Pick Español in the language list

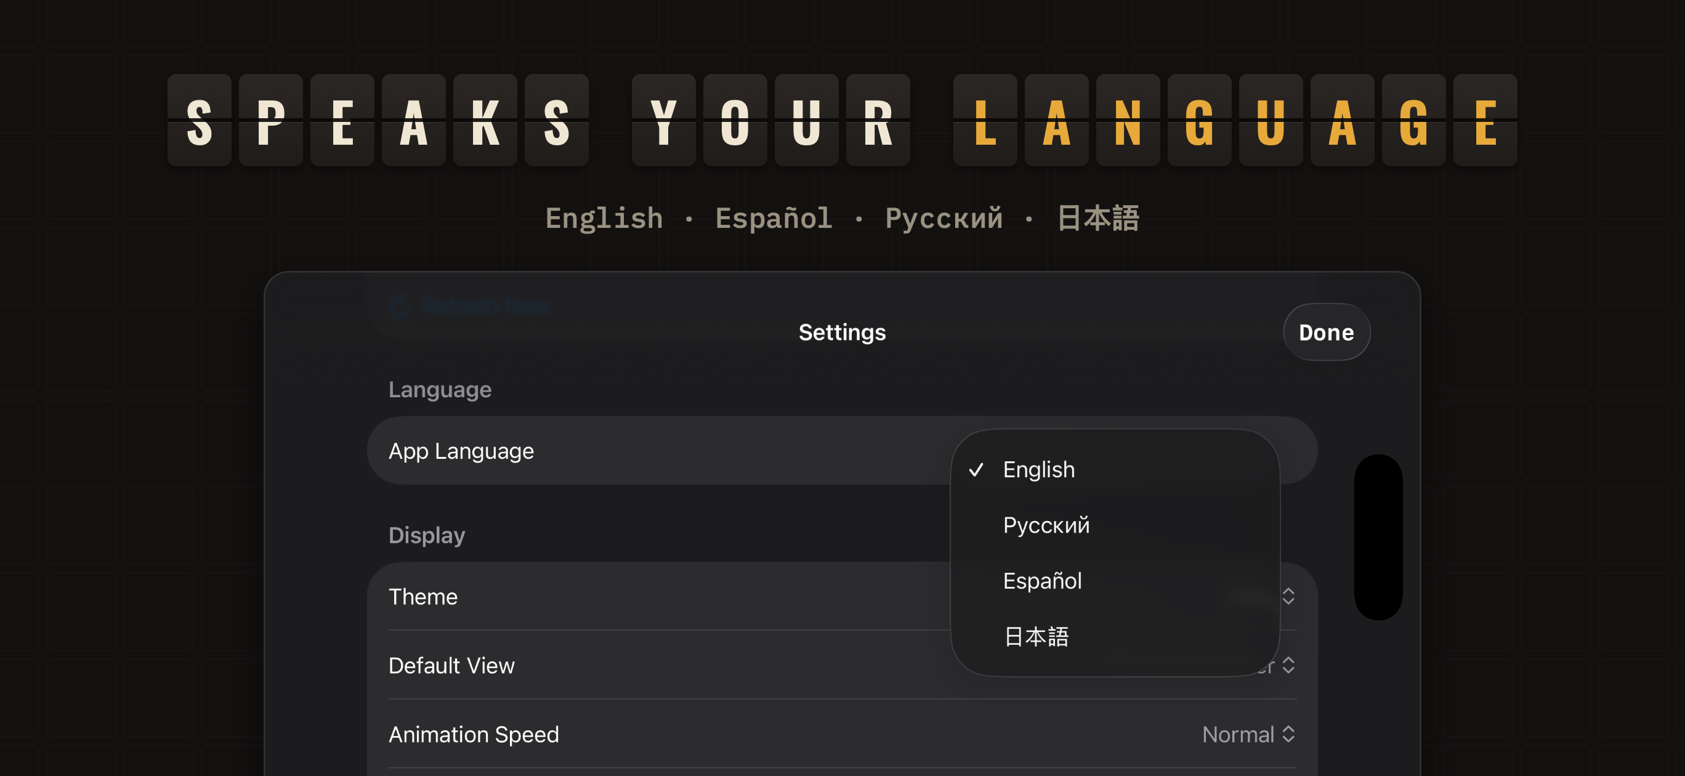click(1115, 580)
